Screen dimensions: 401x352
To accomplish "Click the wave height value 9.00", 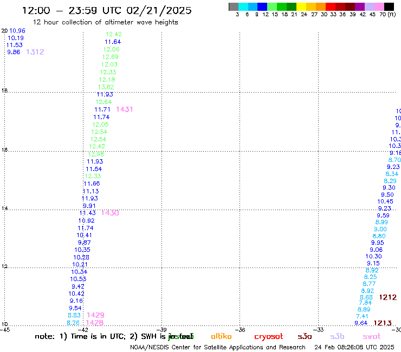I will tap(380, 229).
